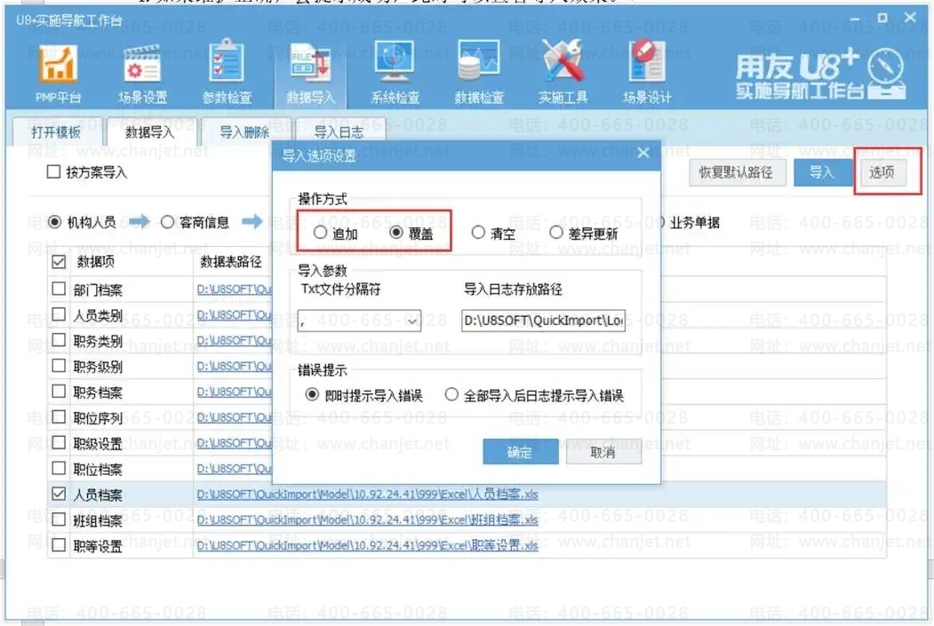Image resolution: width=934 pixels, height=626 pixels.
Task: Close the 导入选项设置 dialog
Action: coord(644,153)
